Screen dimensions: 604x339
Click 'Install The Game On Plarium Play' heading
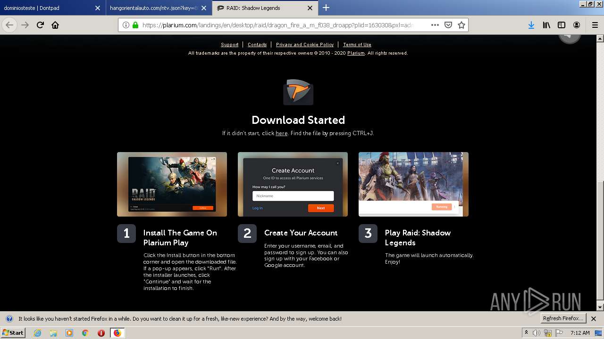point(180,238)
